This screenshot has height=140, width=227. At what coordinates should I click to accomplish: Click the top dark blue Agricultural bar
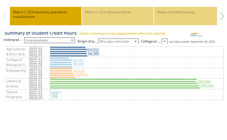point(68,47)
